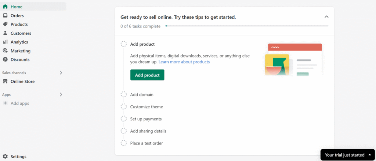Click the product illustration image
This screenshot has width=376, height=161.
(293, 60)
